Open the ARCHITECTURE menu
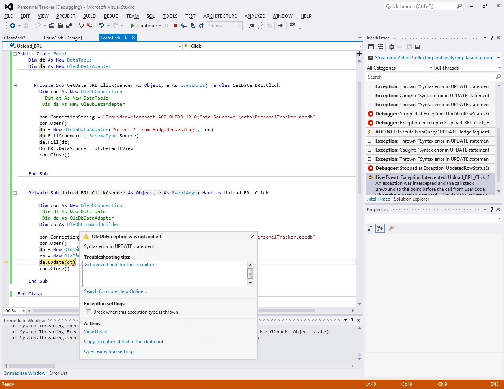504x389 pixels. click(x=220, y=16)
